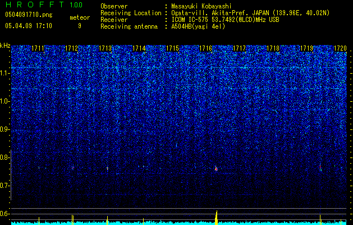
Task: Click time marker 1715
Action: click(x=172, y=48)
